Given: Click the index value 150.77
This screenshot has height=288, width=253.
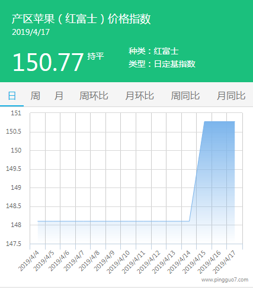Looking at the screenshot, I should tap(48, 62).
